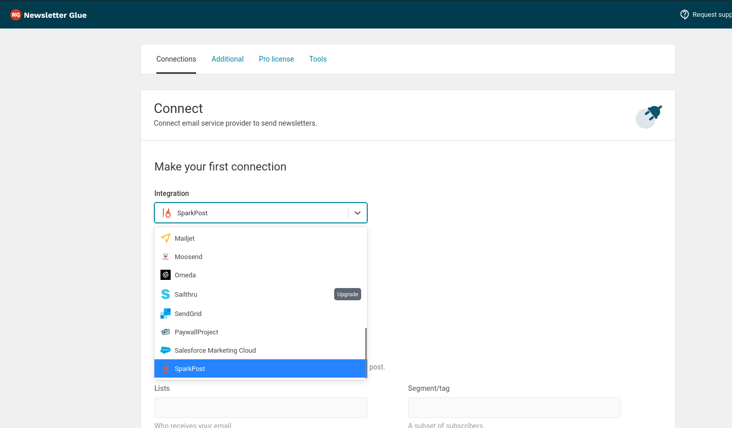732x428 pixels.
Task: Click the Sailthru blue S icon
Action: click(166, 294)
